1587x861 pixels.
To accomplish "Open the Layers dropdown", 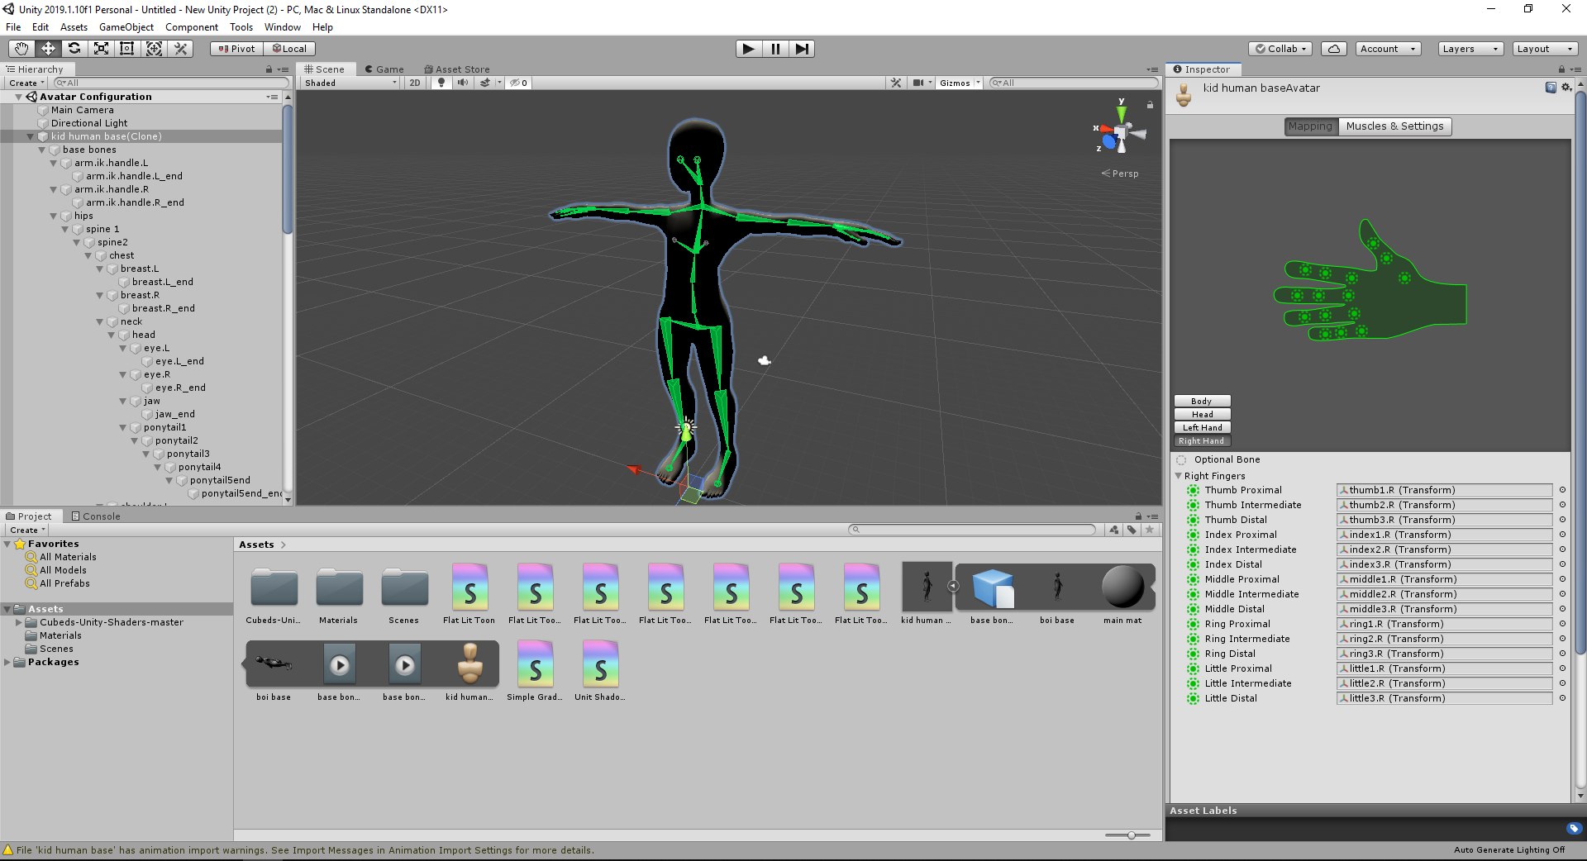I will coord(1470,49).
